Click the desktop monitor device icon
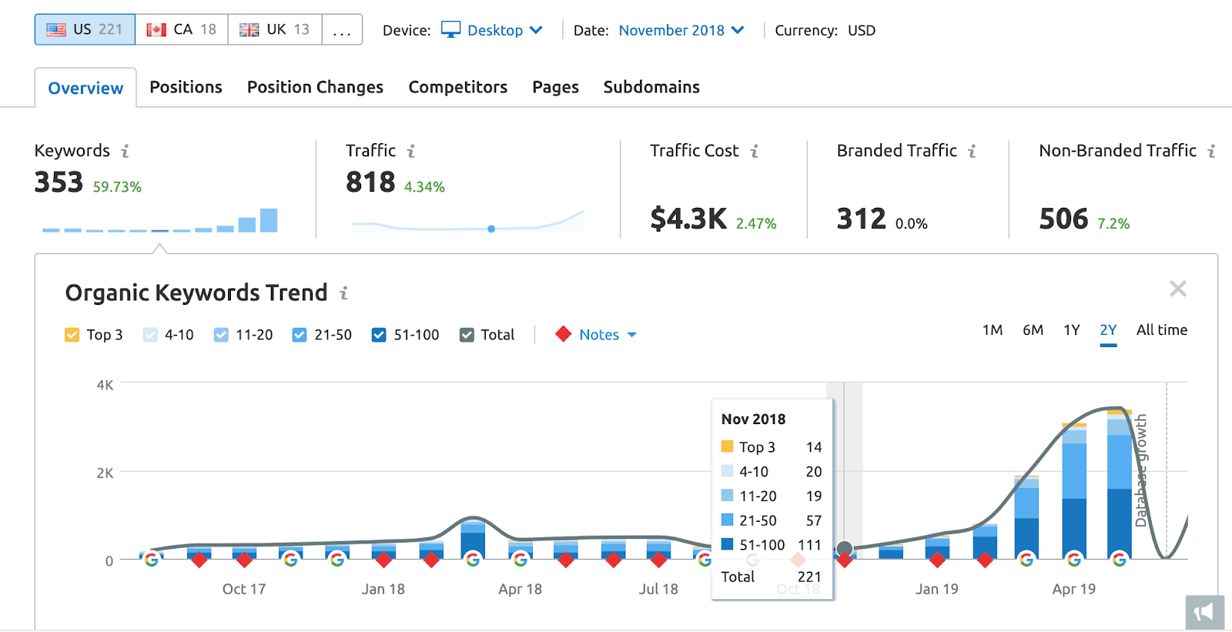The image size is (1232, 632). (x=451, y=29)
